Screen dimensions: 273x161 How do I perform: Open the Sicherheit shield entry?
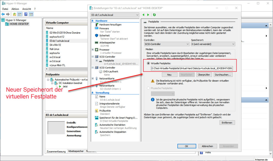(104, 36)
